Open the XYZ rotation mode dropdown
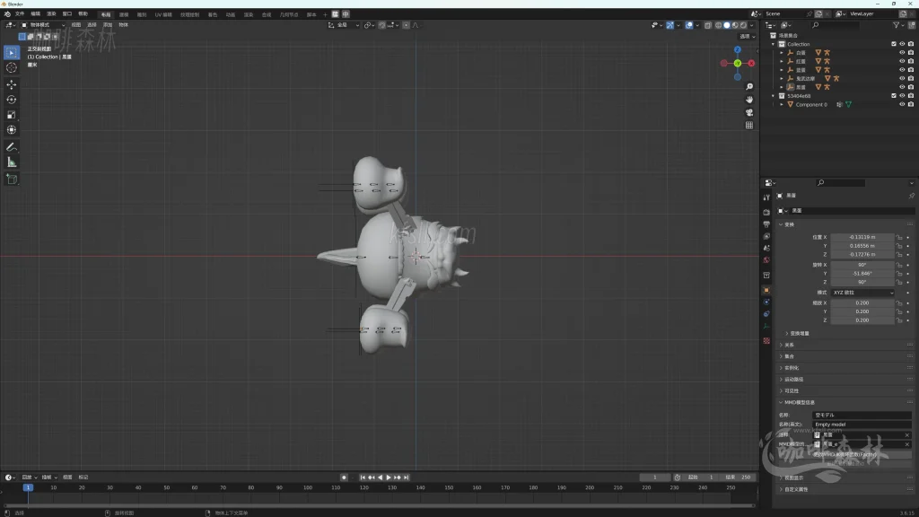 (x=862, y=293)
